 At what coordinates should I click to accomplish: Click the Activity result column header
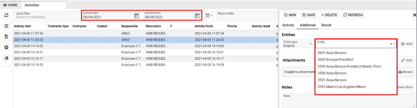click(261, 26)
